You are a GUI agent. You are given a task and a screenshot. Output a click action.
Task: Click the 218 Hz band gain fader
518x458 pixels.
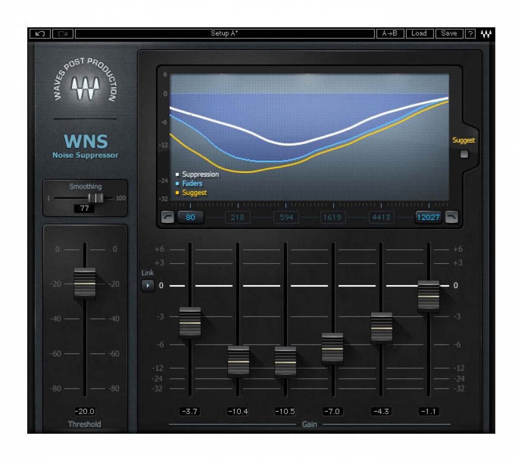point(238,361)
